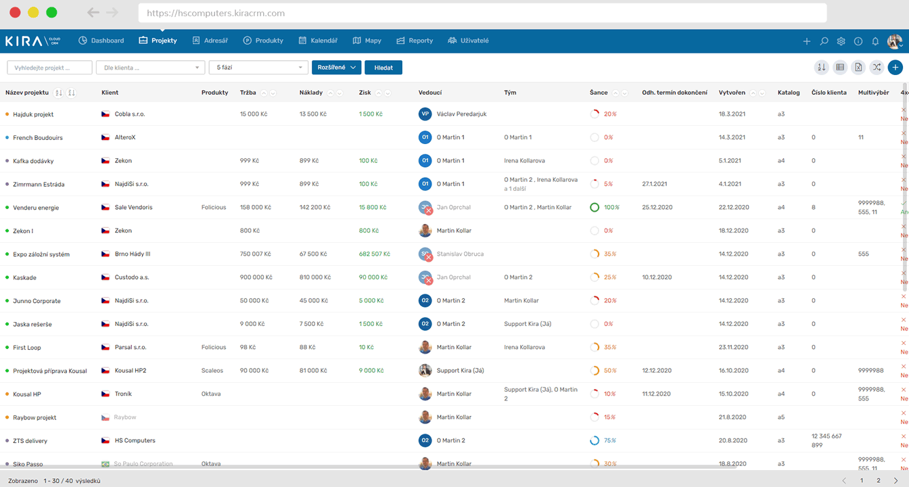The width and height of the screenshot is (909, 487).
Task: Open the notifications bell
Action: pos(875,41)
